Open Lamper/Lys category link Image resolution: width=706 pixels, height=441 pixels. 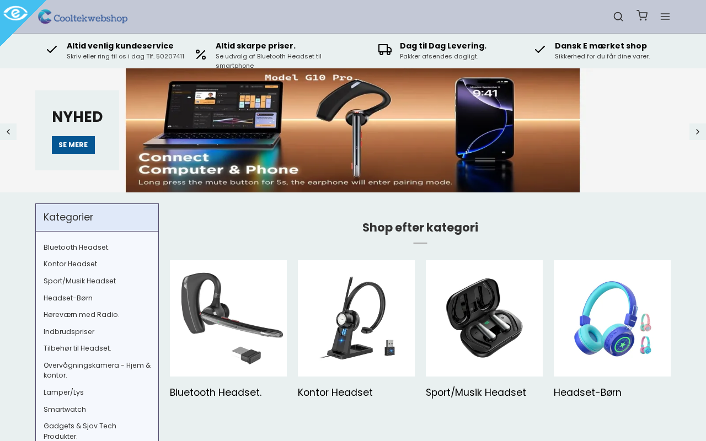click(63, 392)
